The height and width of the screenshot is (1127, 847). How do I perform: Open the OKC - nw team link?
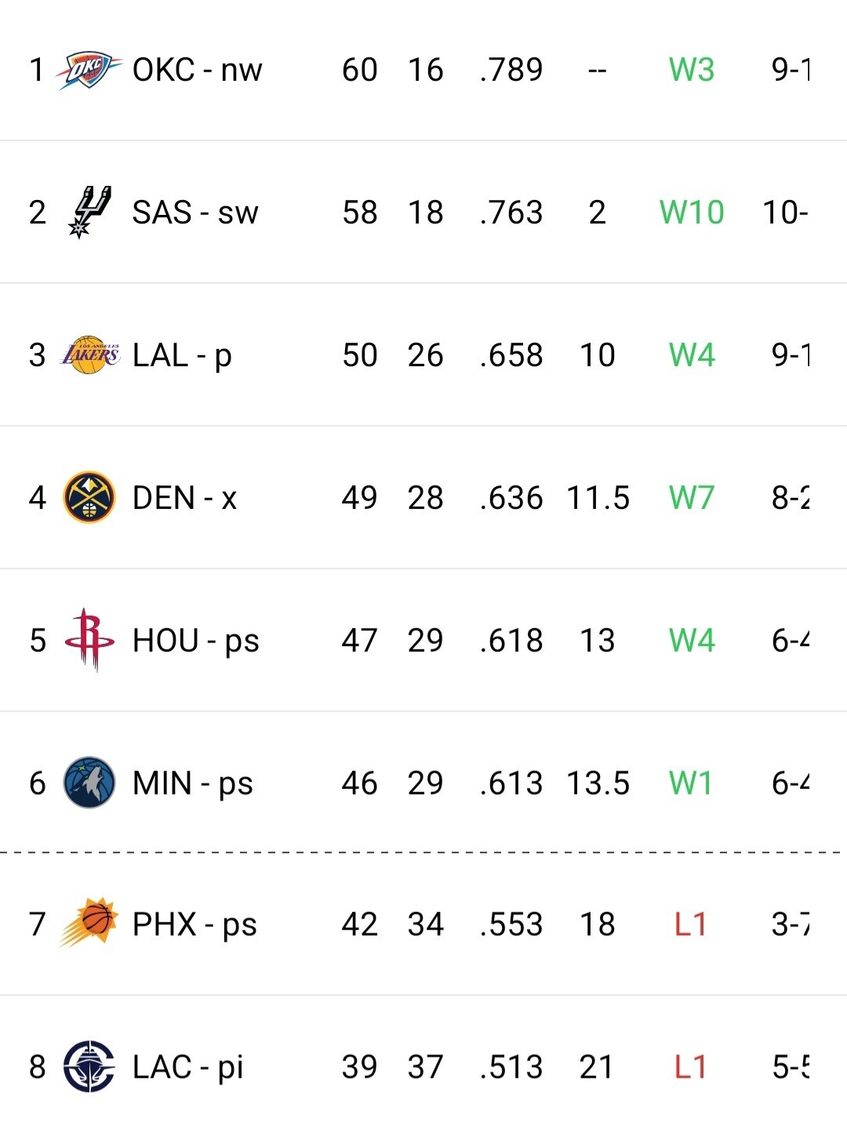(x=197, y=71)
